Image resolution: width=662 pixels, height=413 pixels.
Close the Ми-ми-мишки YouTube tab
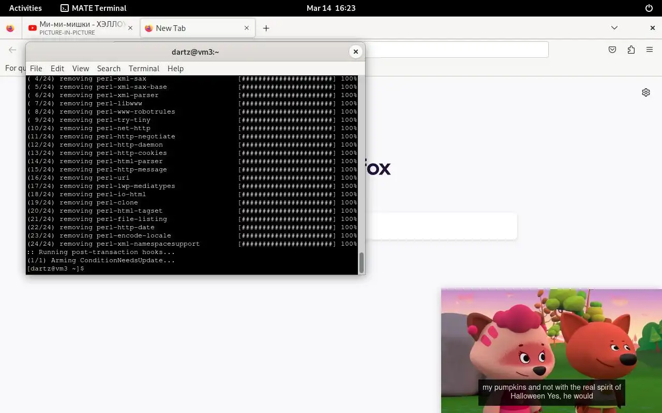(130, 28)
